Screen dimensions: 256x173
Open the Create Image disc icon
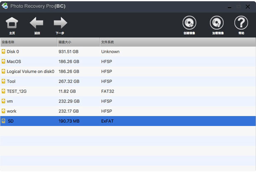coord(190,23)
